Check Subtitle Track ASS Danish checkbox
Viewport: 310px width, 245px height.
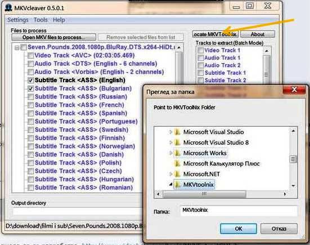30,154
